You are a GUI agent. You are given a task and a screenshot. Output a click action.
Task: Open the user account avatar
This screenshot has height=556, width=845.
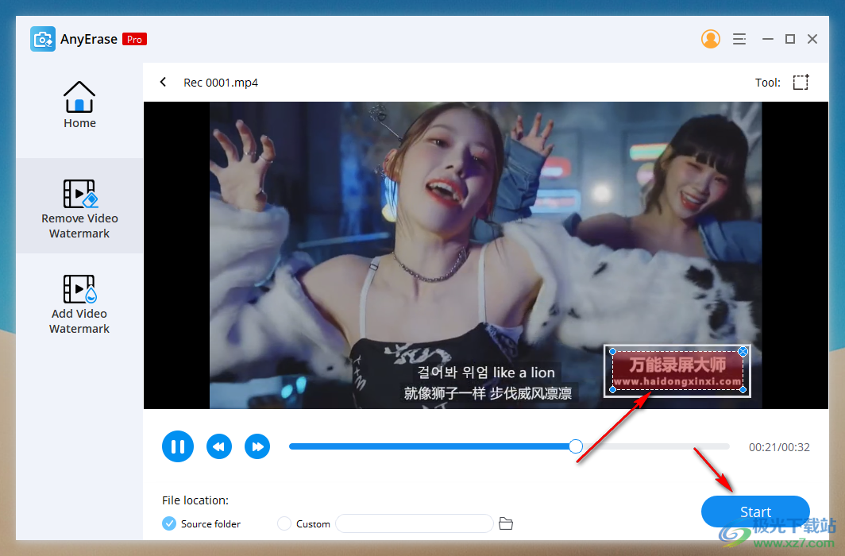click(711, 38)
